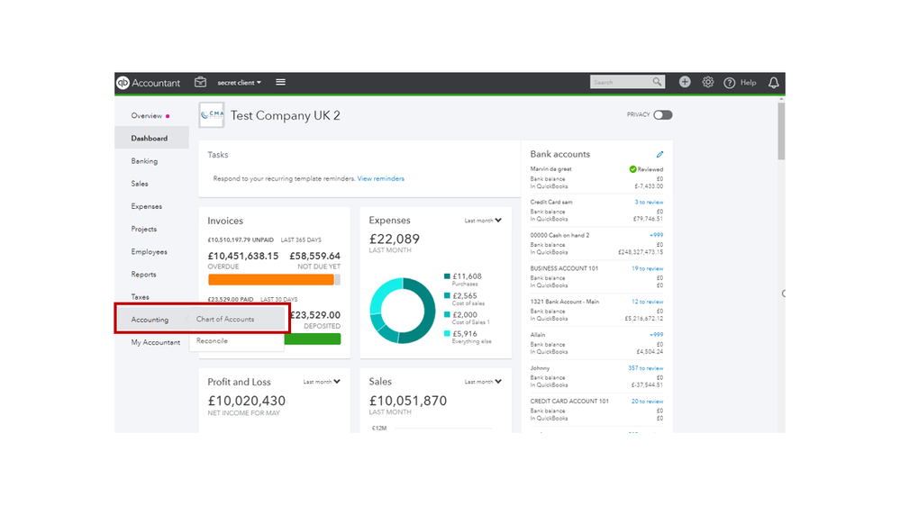900x506 pixels.
Task: Click the QuickBooks Accountant logo
Action: tap(149, 83)
